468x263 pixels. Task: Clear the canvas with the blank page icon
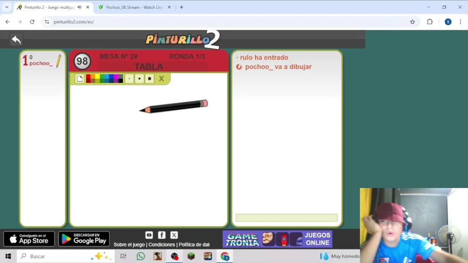pyautogui.click(x=80, y=79)
